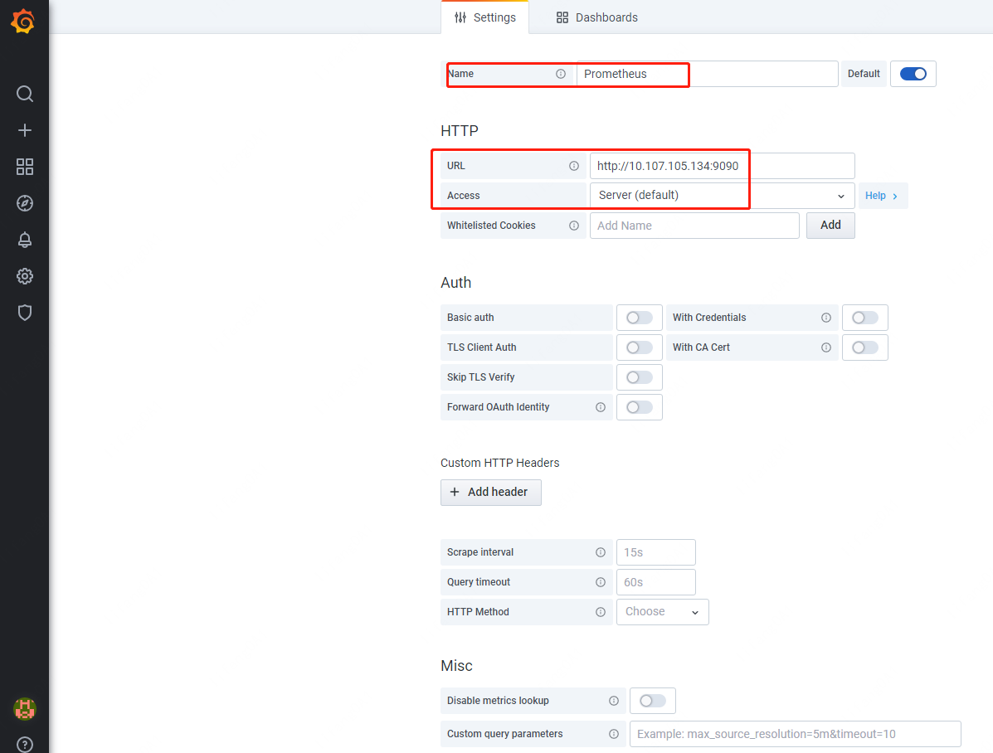
Task: Click the Custom HTTP Headers heading
Action: 499,463
